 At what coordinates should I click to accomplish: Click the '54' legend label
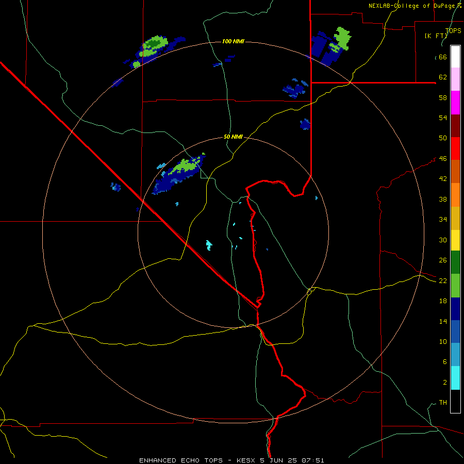click(x=443, y=118)
